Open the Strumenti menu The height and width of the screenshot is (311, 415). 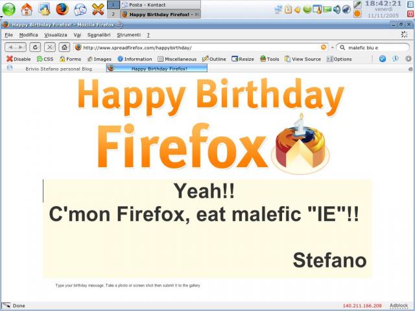pos(128,35)
